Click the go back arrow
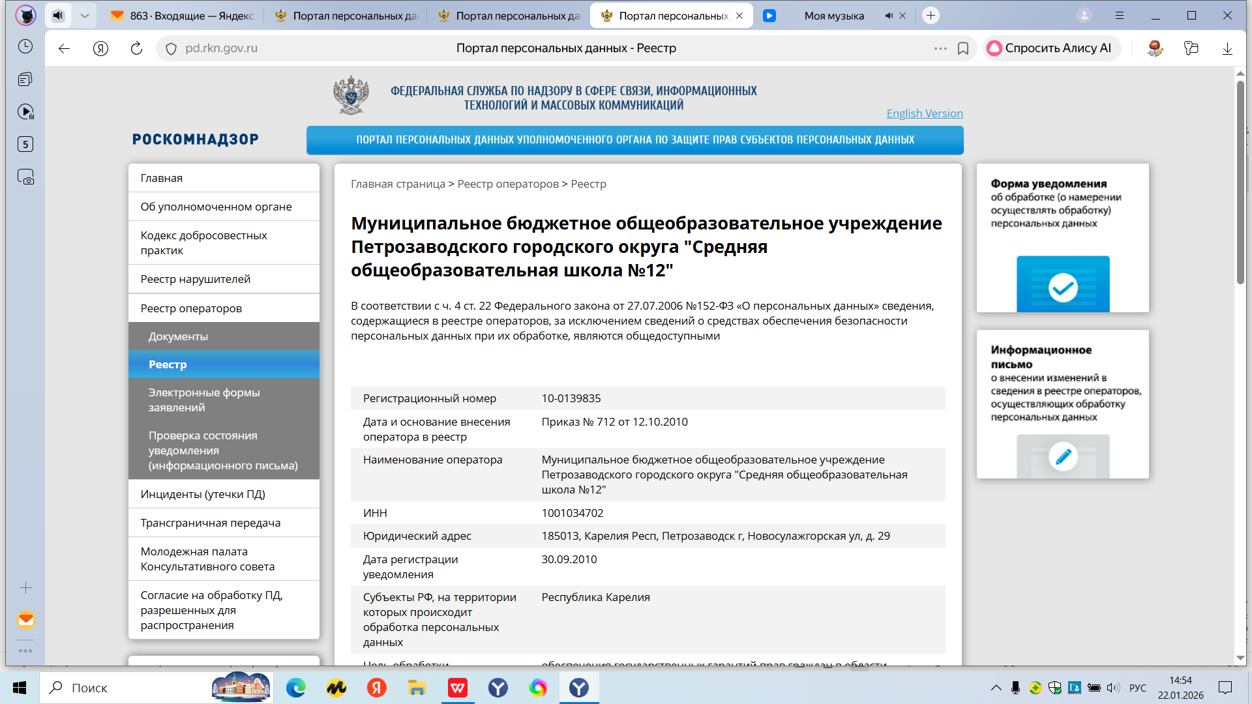Viewport: 1252px width, 704px height. [64, 48]
